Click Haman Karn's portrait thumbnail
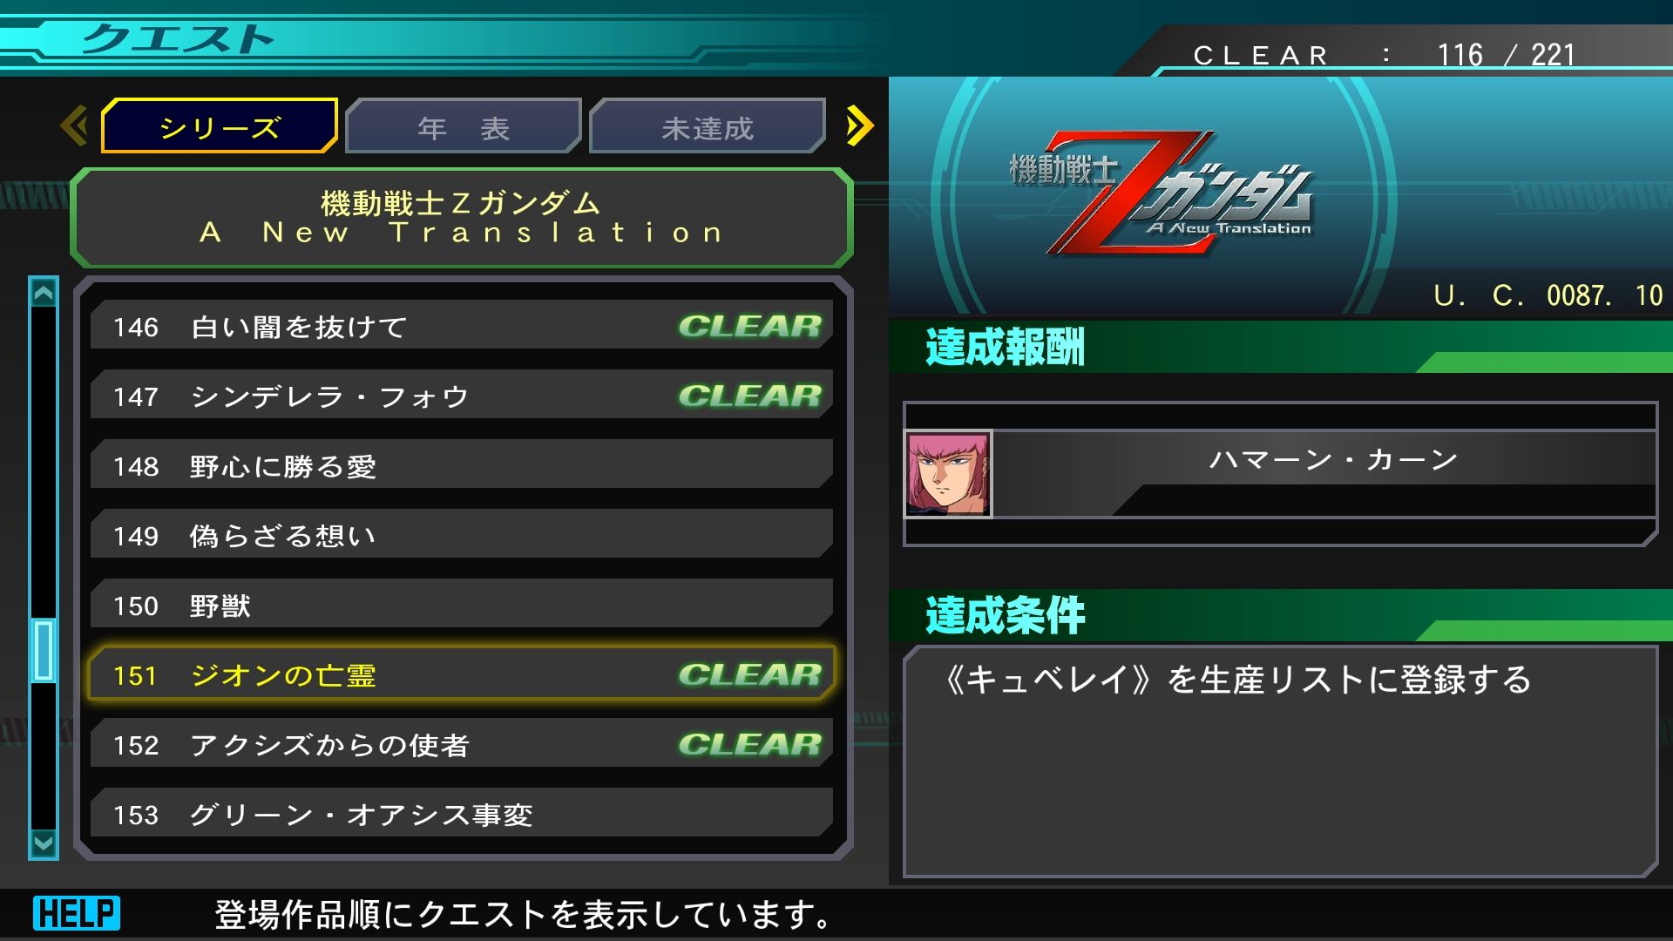 pyautogui.click(x=949, y=474)
